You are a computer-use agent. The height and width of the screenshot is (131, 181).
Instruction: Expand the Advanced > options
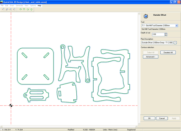point(150,57)
